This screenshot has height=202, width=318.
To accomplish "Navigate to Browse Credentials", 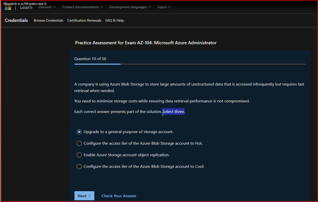I will (48, 20).
